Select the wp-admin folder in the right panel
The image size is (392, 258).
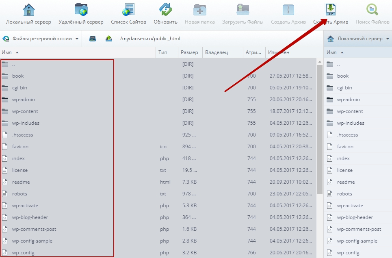pyautogui.click(x=358, y=99)
